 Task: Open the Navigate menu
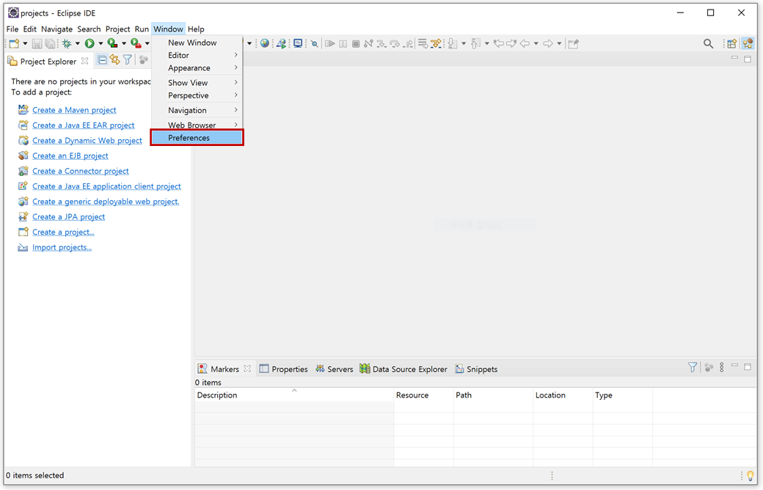pos(56,29)
